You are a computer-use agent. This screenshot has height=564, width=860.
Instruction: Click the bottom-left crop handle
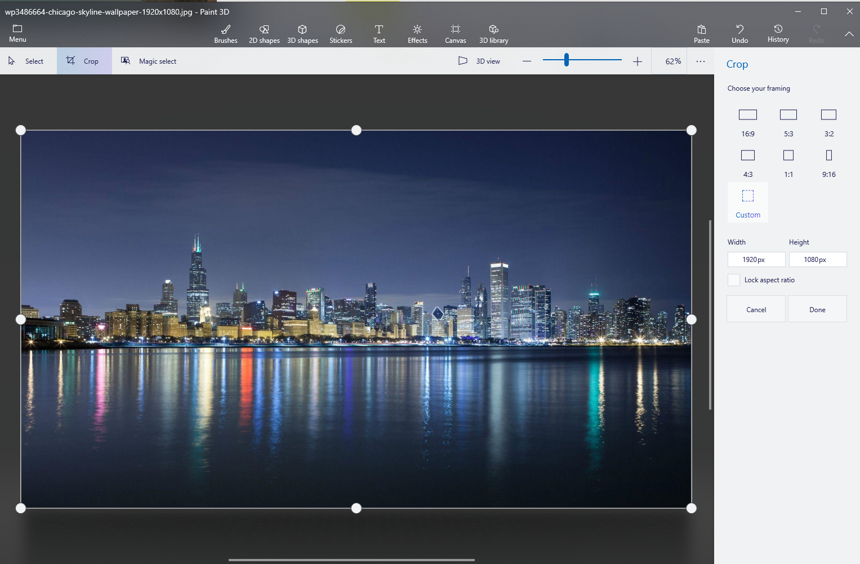pos(21,508)
